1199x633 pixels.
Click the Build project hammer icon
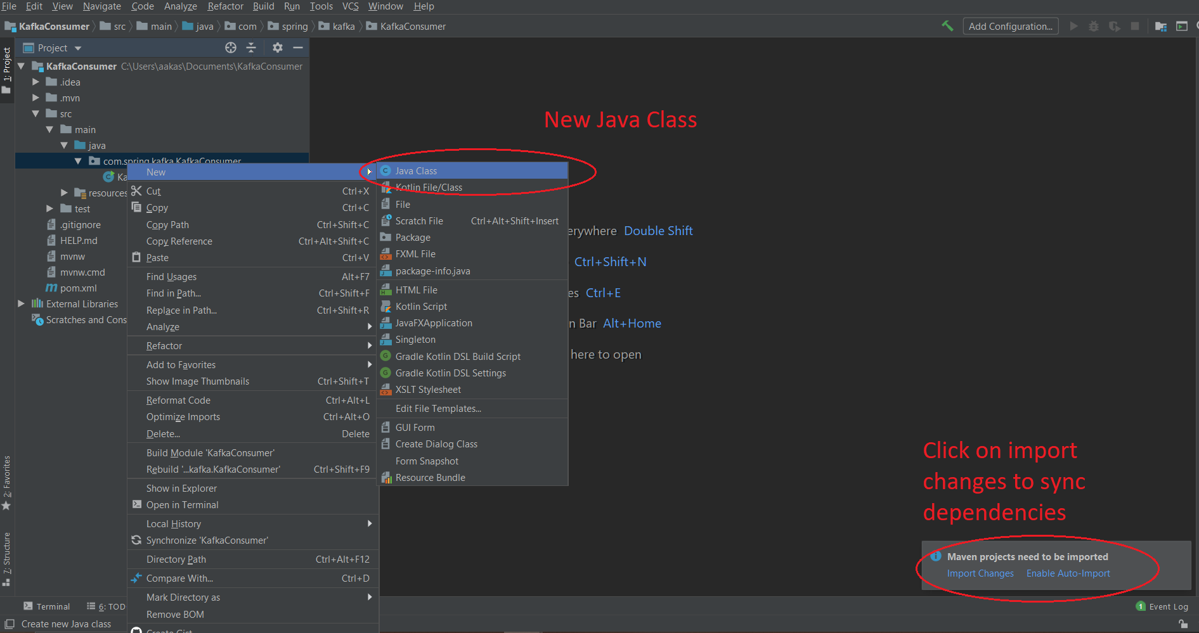(947, 26)
